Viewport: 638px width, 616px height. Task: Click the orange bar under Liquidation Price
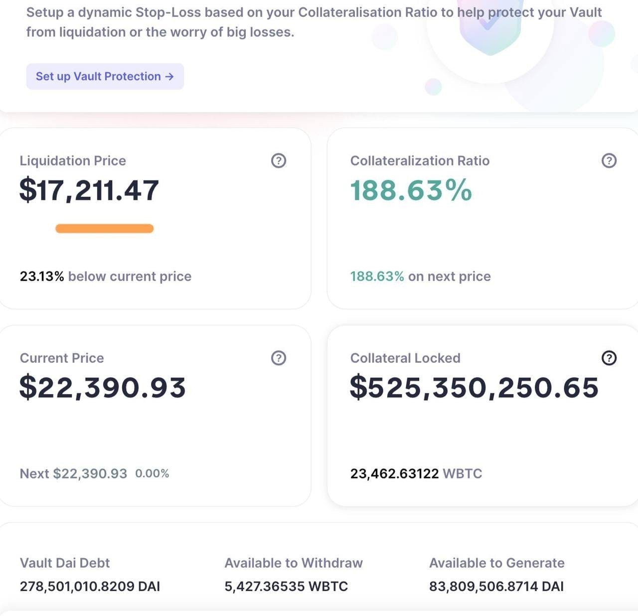click(105, 229)
